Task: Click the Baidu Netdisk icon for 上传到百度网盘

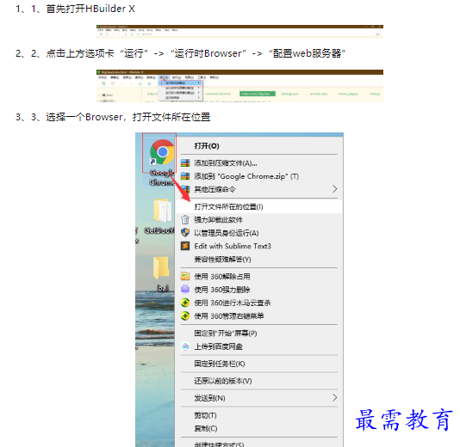Action: (x=185, y=346)
